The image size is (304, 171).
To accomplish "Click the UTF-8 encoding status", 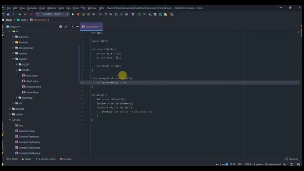I will [x=248, y=164].
